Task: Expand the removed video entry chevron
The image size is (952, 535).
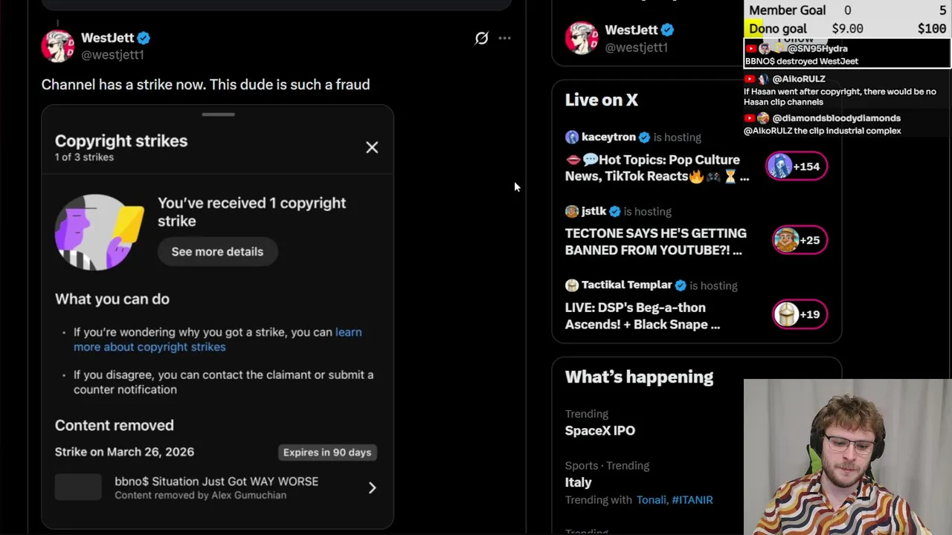Action: 372,487
